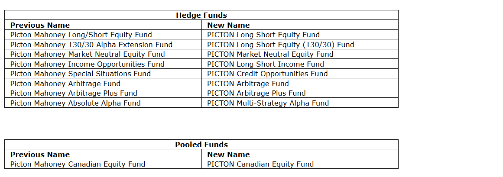Select Previous Name header in Hedge Funds table

click(40, 25)
